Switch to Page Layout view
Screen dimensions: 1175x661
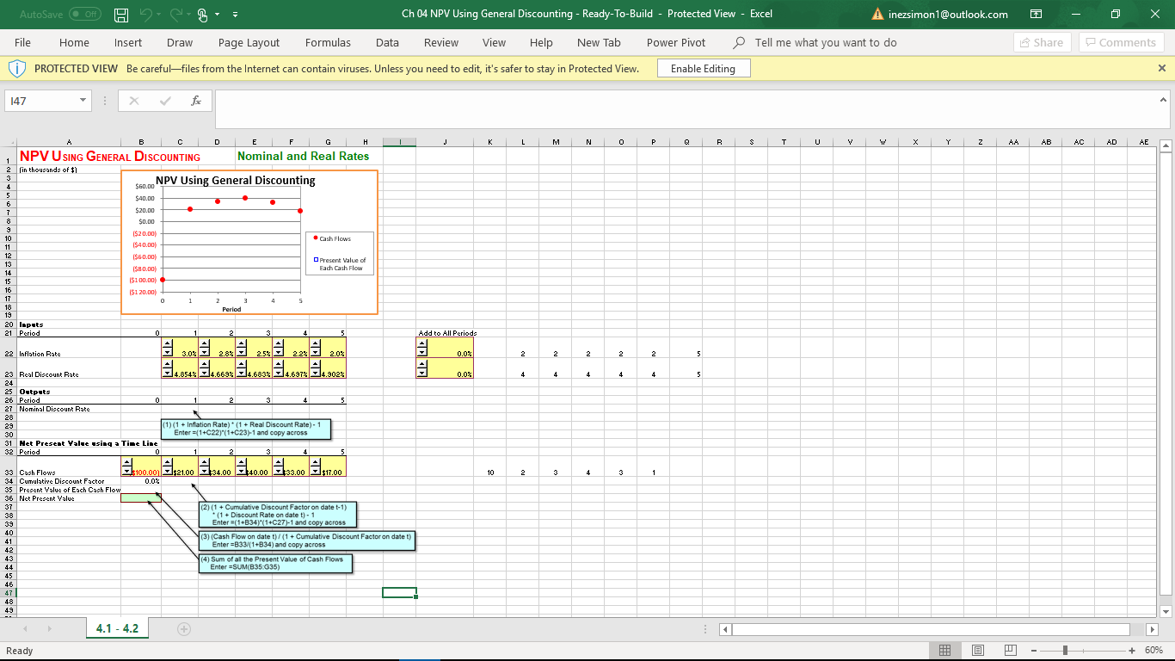click(978, 650)
